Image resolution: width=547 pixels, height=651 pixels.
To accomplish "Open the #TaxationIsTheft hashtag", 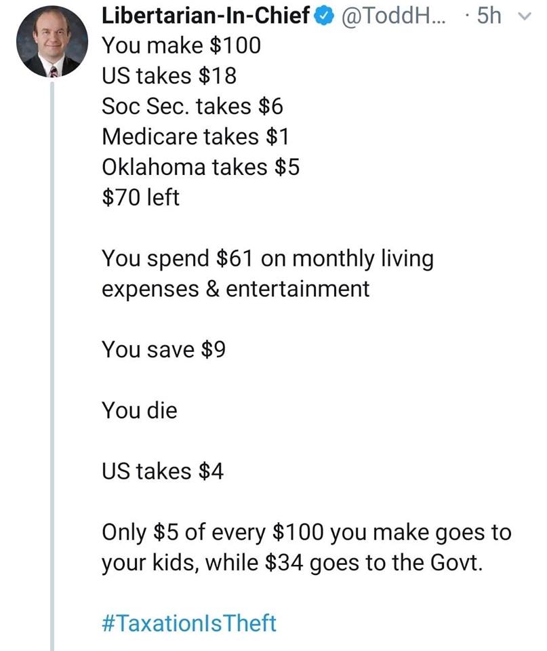I will click(189, 623).
